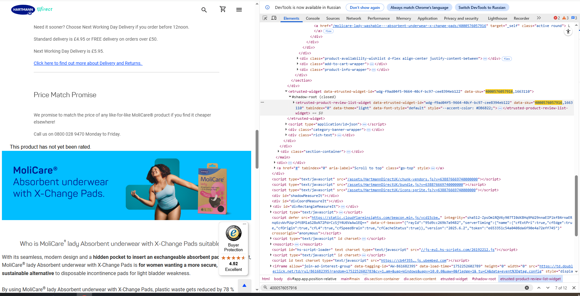Open the Memory tab
The image size is (580, 296).
point(404,18)
